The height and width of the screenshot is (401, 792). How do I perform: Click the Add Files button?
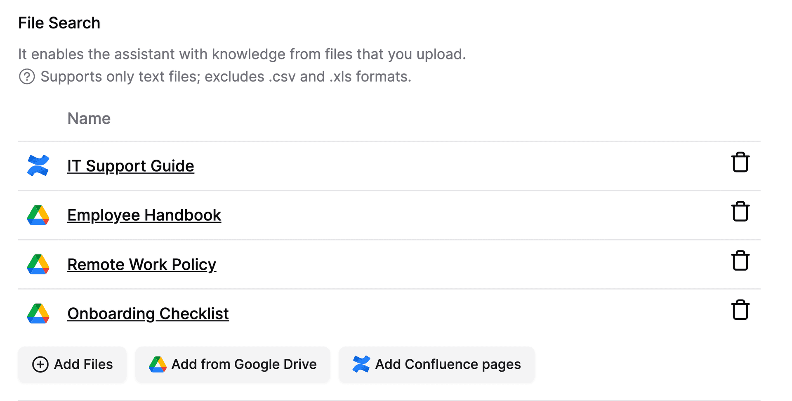pyautogui.click(x=72, y=365)
